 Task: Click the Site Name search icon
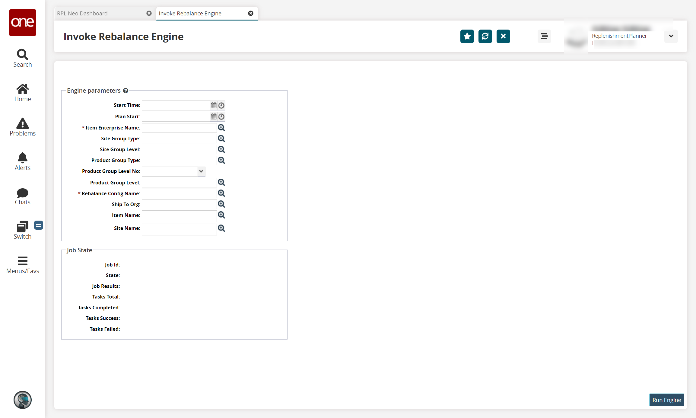pyautogui.click(x=221, y=228)
